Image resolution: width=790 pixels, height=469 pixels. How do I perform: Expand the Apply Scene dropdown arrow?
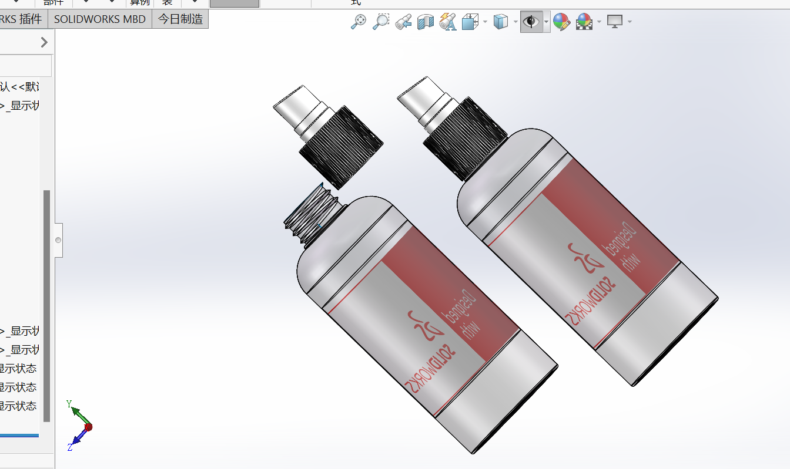pos(599,22)
